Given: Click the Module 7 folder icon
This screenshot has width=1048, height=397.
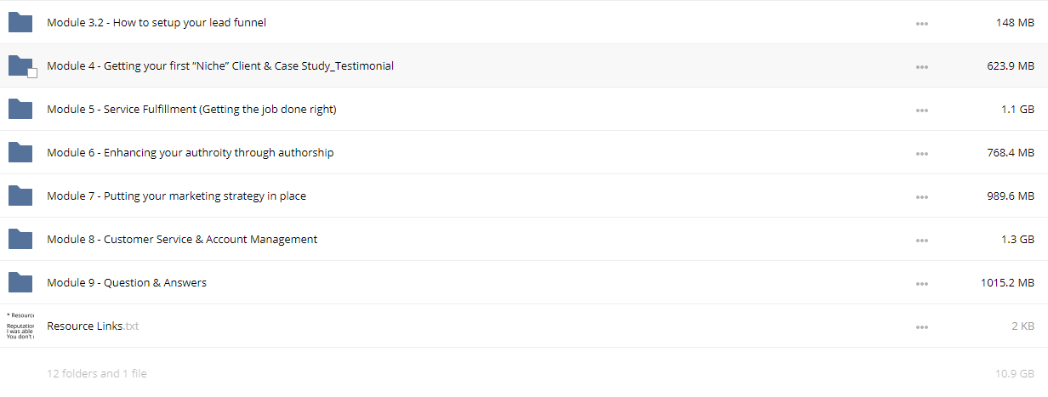Looking at the screenshot, I should pyautogui.click(x=20, y=196).
